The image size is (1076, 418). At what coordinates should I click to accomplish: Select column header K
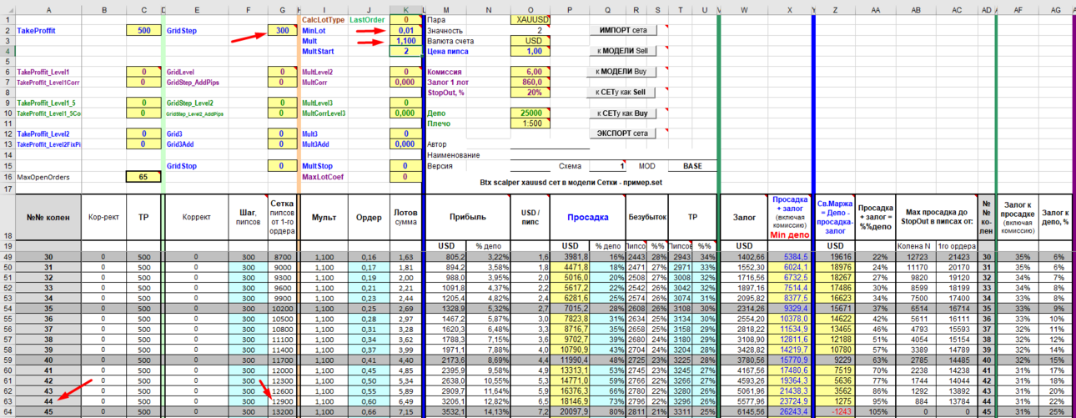coord(405,8)
